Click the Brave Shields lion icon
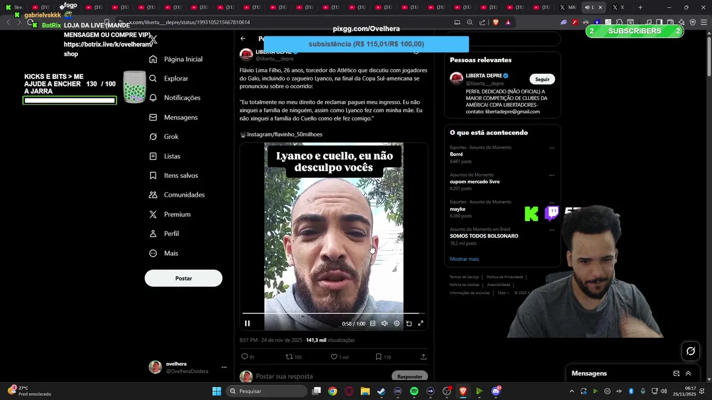 point(495,22)
